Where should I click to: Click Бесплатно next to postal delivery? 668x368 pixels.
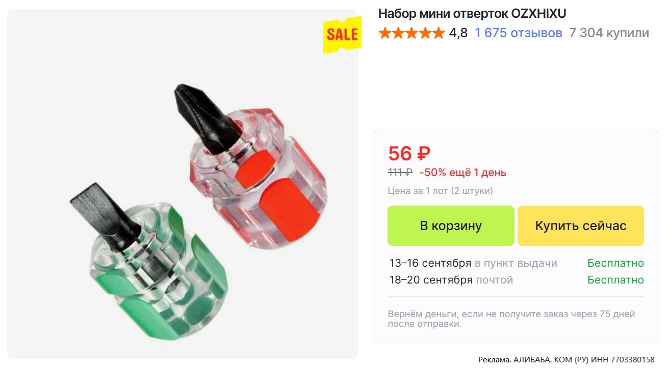click(x=615, y=280)
